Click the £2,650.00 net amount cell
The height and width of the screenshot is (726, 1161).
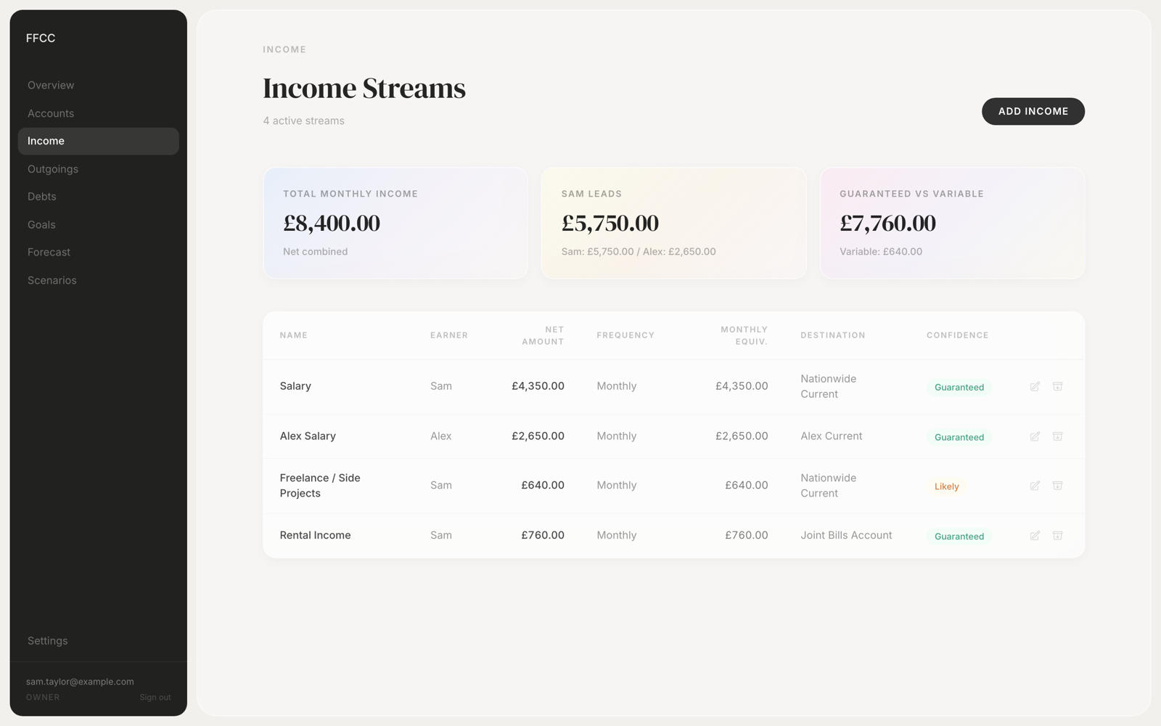[538, 436]
